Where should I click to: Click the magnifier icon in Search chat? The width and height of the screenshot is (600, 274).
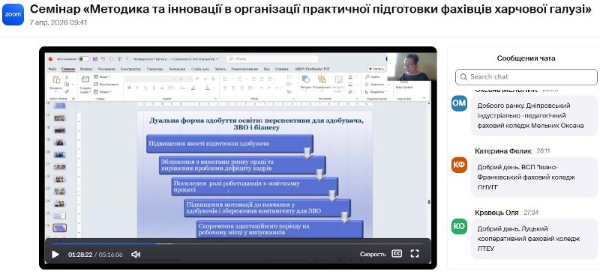coord(463,77)
